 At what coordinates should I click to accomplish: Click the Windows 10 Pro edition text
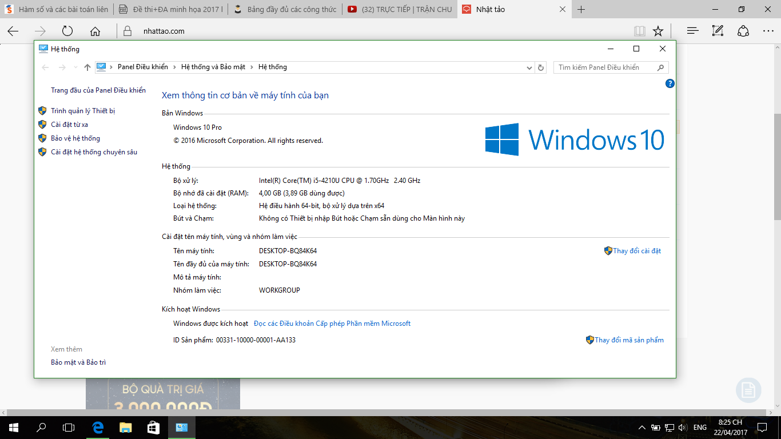pyautogui.click(x=197, y=127)
